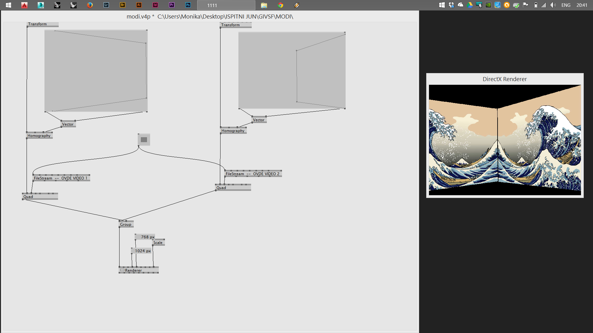Open Winamp lightning icon in taskbar
This screenshot has height=333, width=593.
point(297,5)
